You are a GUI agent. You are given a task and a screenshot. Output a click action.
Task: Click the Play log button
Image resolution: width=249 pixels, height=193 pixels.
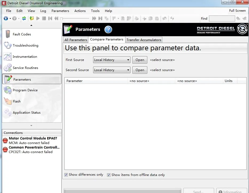38,18
